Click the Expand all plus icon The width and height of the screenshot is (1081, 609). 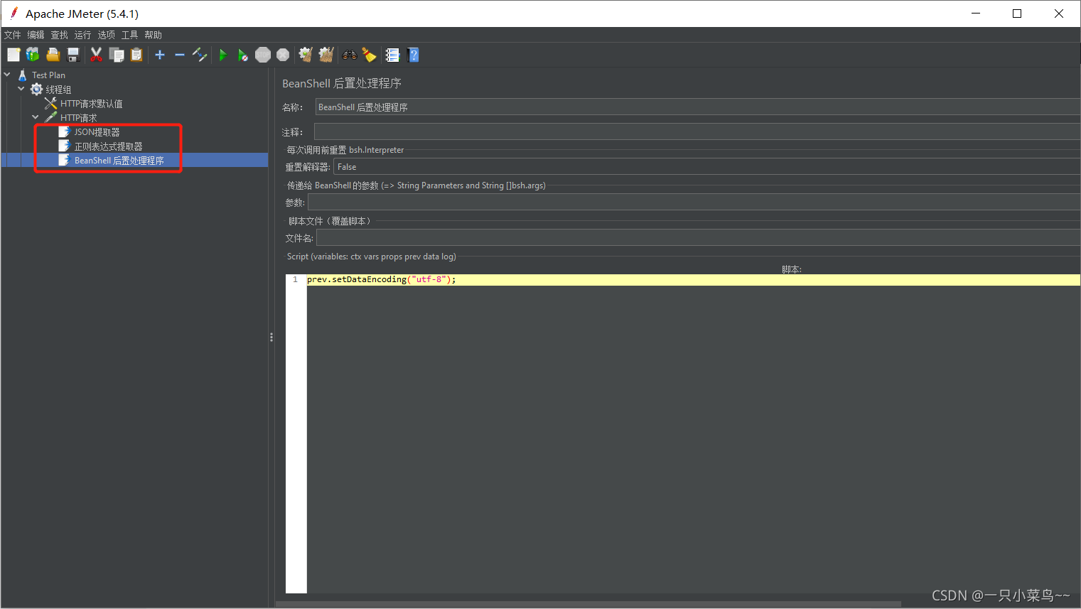(160, 55)
